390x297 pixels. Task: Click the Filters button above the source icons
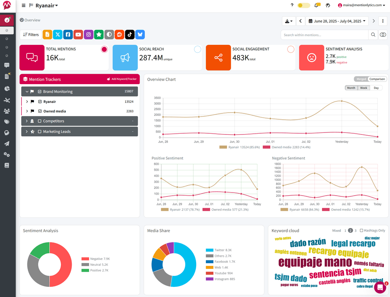(x=31, y=34)
